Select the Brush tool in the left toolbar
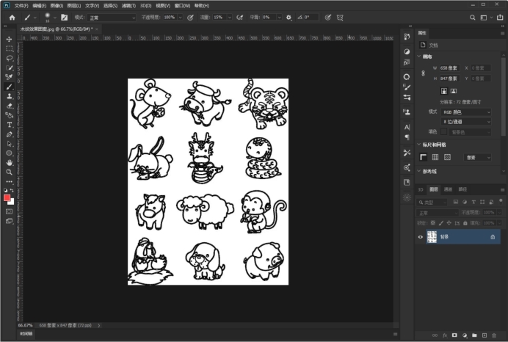The width and height of the screenshot is (508, 342). (9, 87)
